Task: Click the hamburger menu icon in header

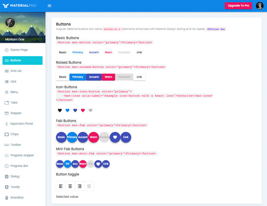Action: 49,6
